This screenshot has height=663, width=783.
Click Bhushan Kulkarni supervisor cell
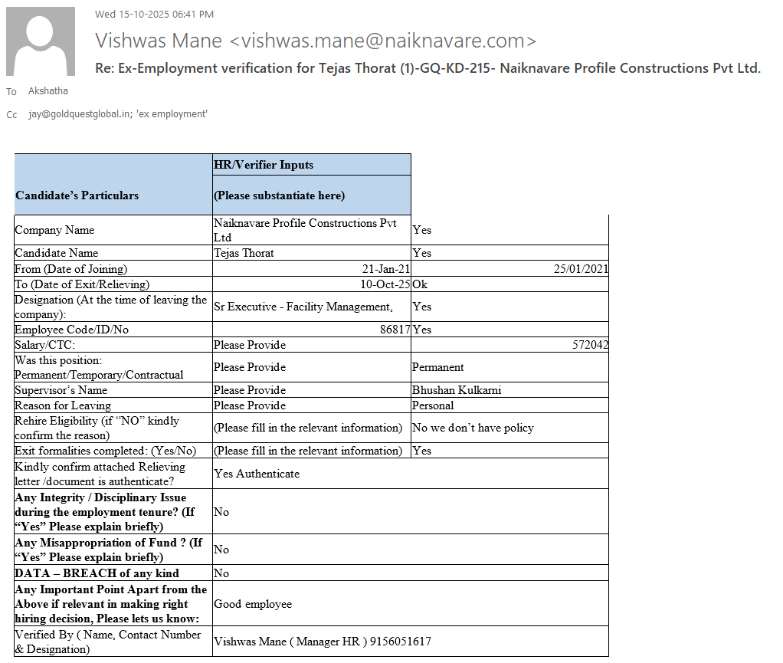coord(509,390)
